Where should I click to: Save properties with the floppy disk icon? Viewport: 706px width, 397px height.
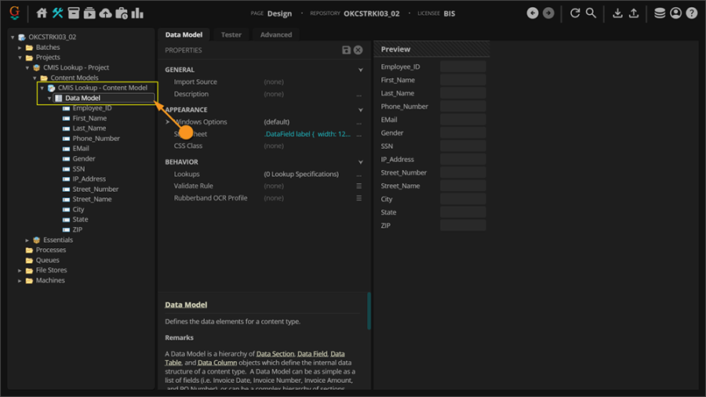[347, 50]
